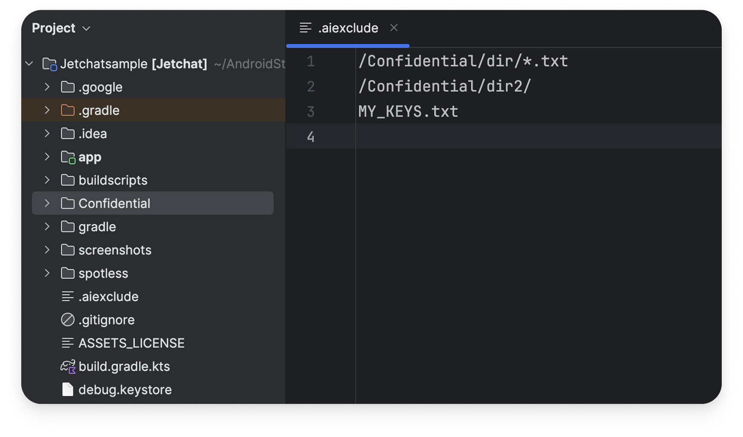
Task: Close the .aiexclude tab
Action: [x=394, y=28]
